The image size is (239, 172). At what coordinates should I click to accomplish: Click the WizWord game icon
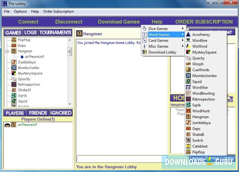[188, 46]
